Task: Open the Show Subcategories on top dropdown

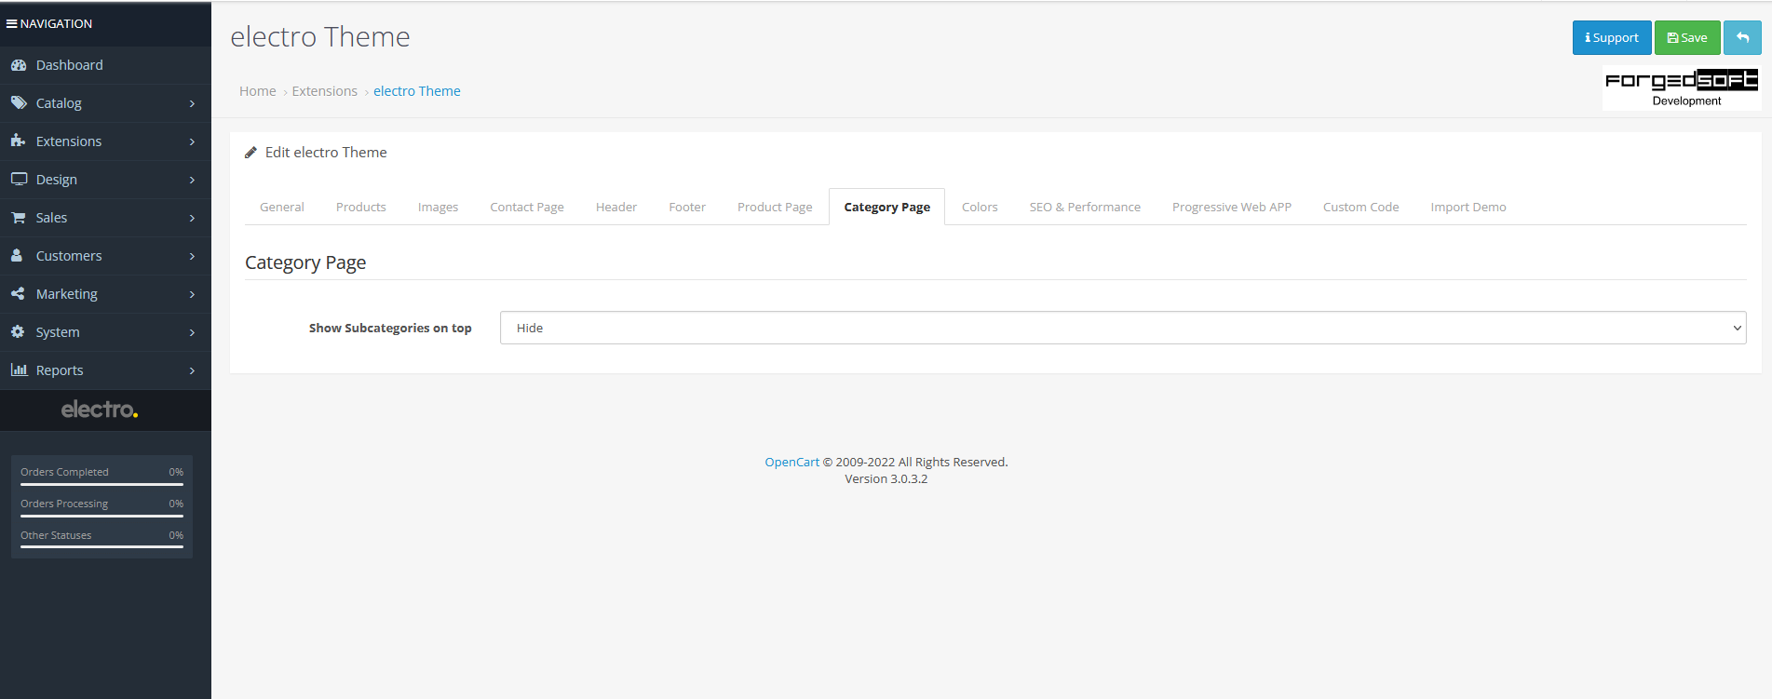Action: 1123,328
